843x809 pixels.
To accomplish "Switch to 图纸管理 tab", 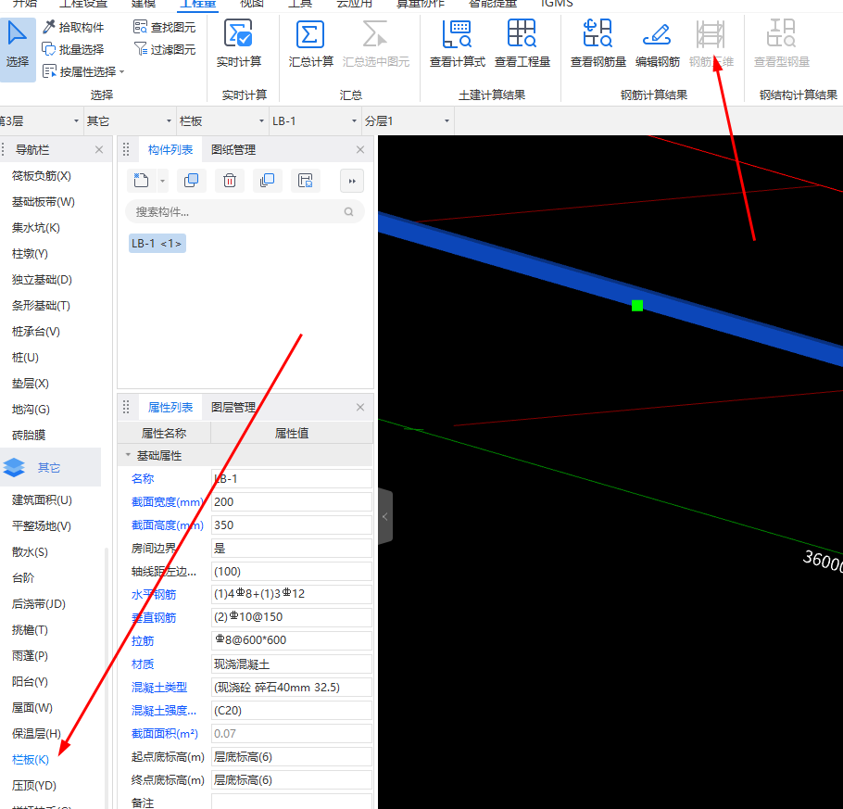I will click(233, 149).
